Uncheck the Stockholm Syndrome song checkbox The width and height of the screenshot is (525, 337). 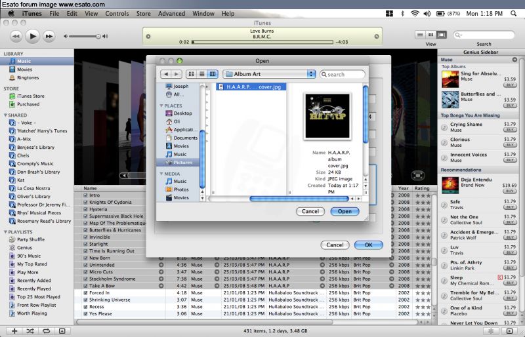pos(85,279)
